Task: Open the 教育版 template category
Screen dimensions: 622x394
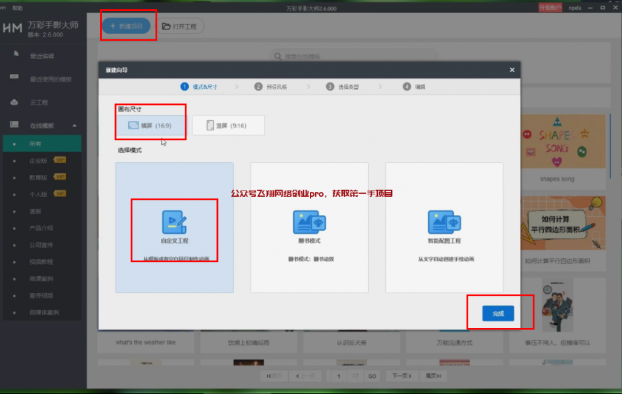Action: (38, 178)
